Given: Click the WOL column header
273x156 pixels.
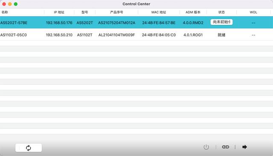Looking at the screenshot, I should (x=253, y=12).
